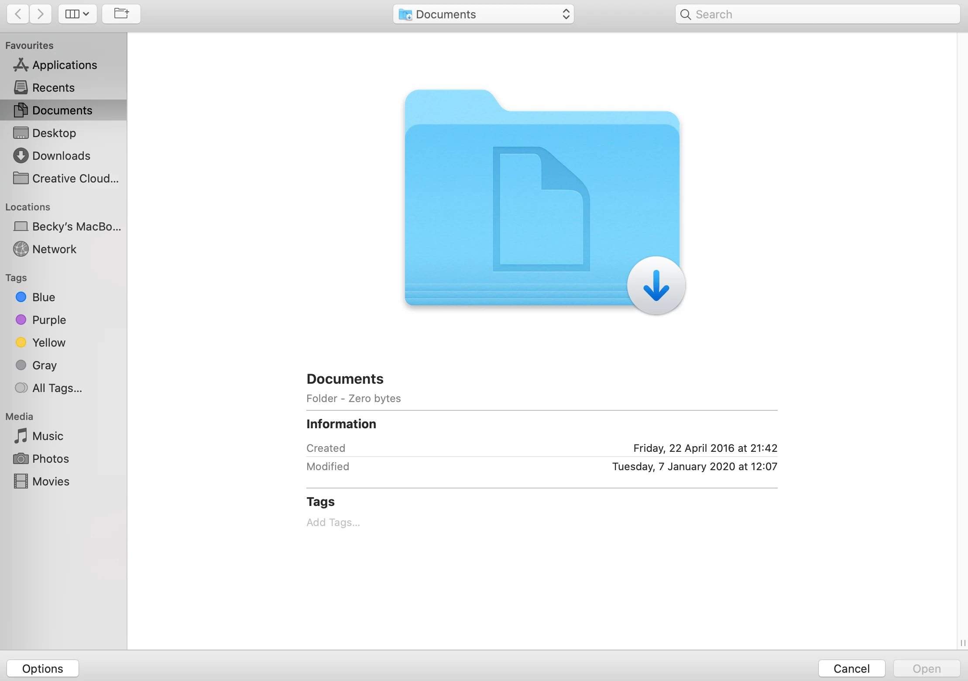Create a new folder using toolbar icon
The image size is (968, 681).
(x=121, y=14)
